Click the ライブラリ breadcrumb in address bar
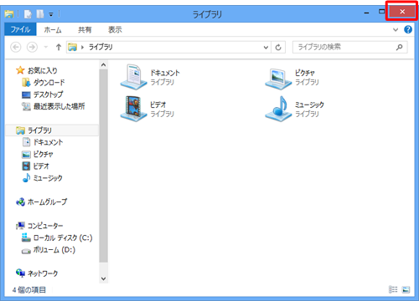This screenshot has width=419, height=301. (101, 47)
